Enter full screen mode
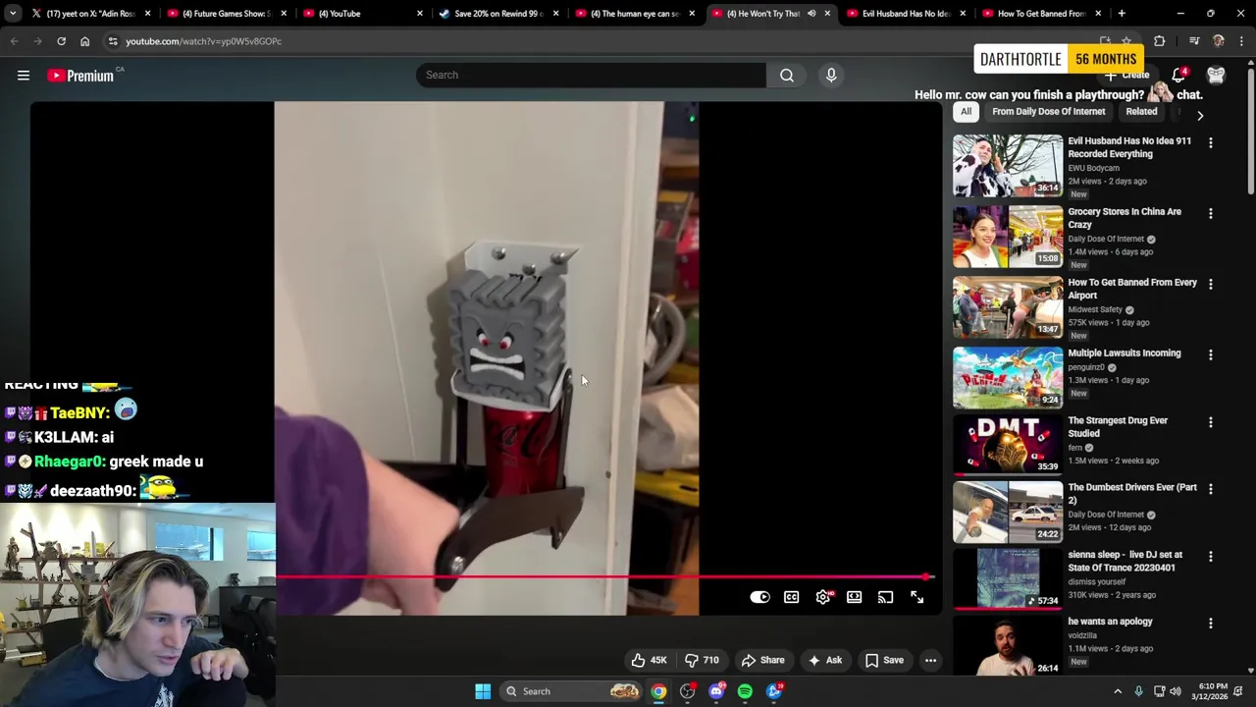Image resolution: width=1256 pixels, height=707 pixels. [x=916, y=597]
